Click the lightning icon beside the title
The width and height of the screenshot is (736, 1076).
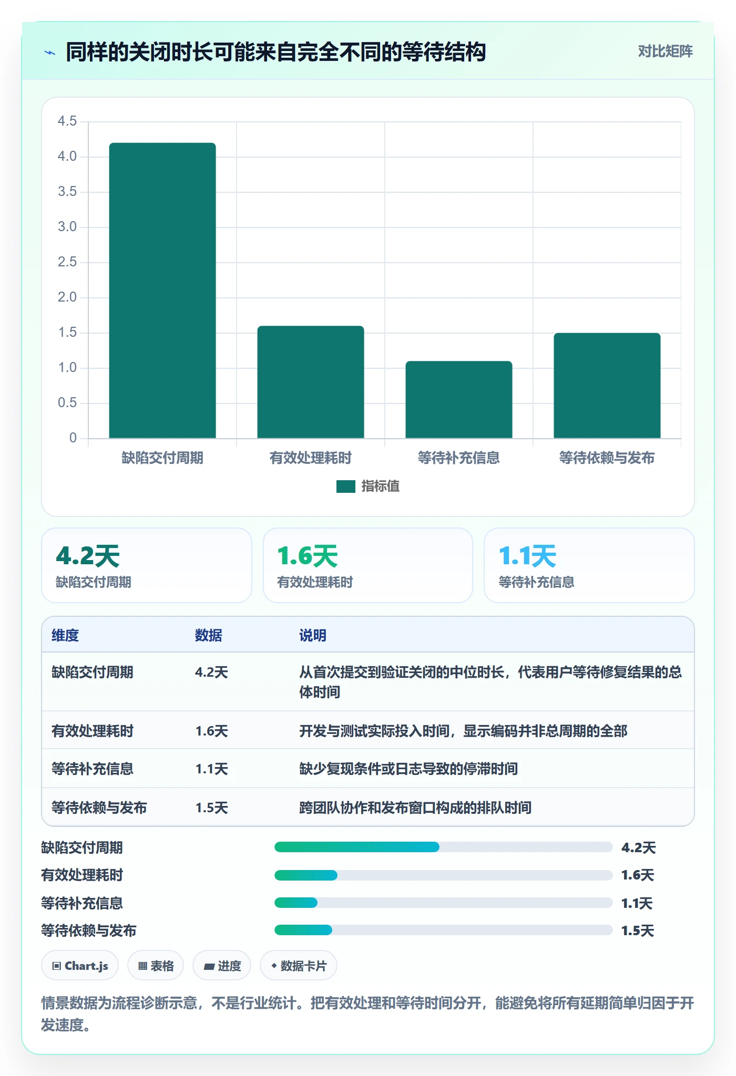pos(50,53)
